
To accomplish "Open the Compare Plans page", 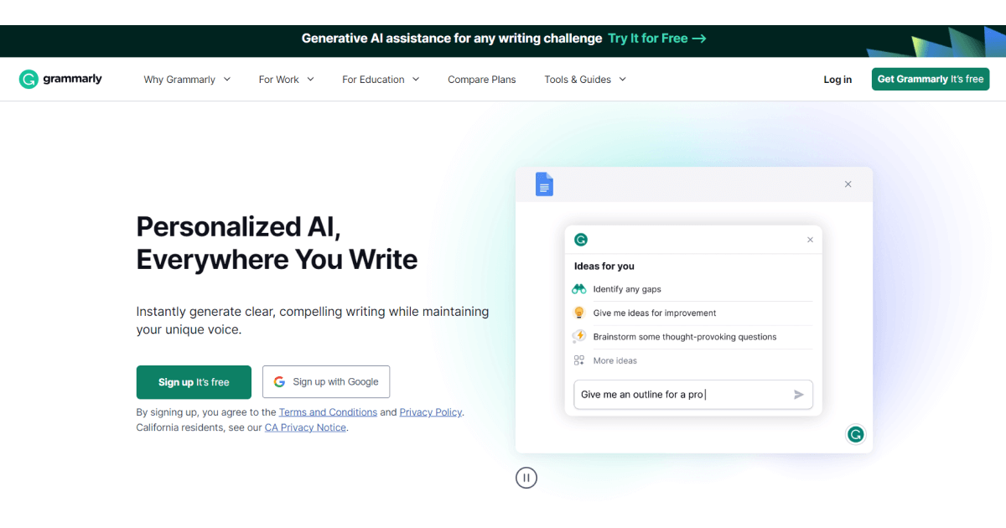I will tap(482, 80).
